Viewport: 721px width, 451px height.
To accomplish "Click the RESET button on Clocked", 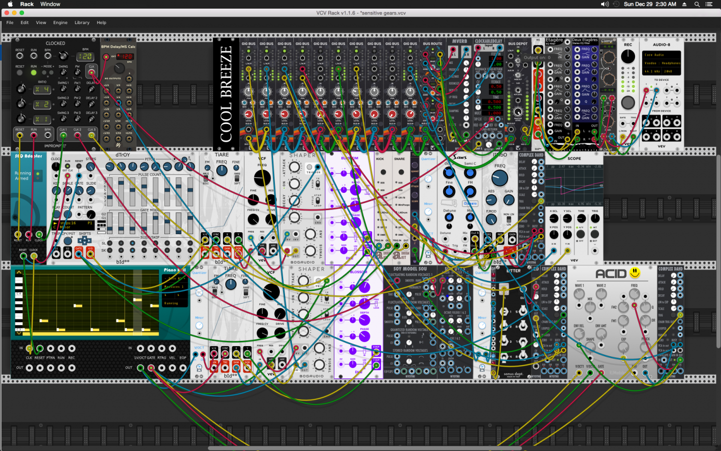I will 20,73.
